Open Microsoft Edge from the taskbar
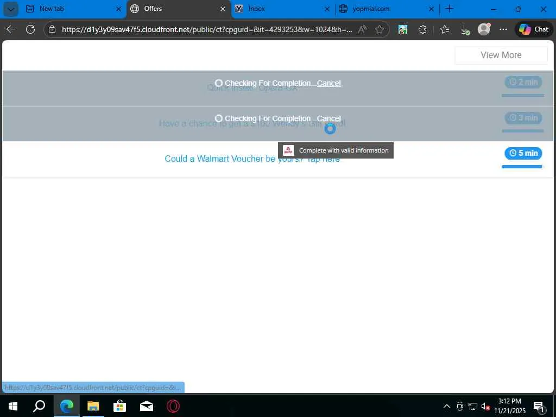556x417 pixels. (x=67, y=406)
